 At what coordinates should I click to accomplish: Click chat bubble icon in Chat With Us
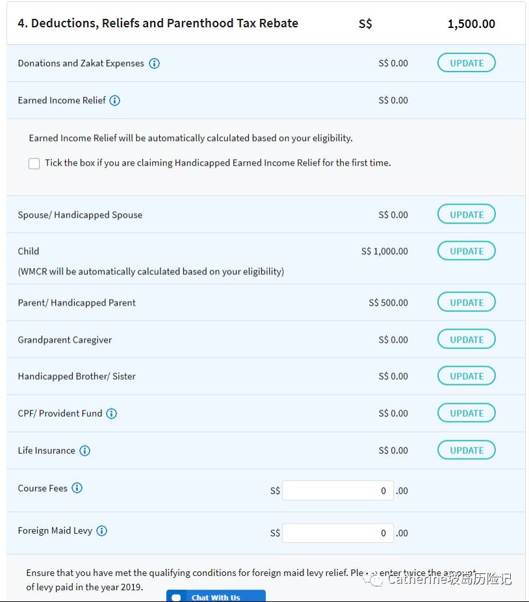coord(176,597)
